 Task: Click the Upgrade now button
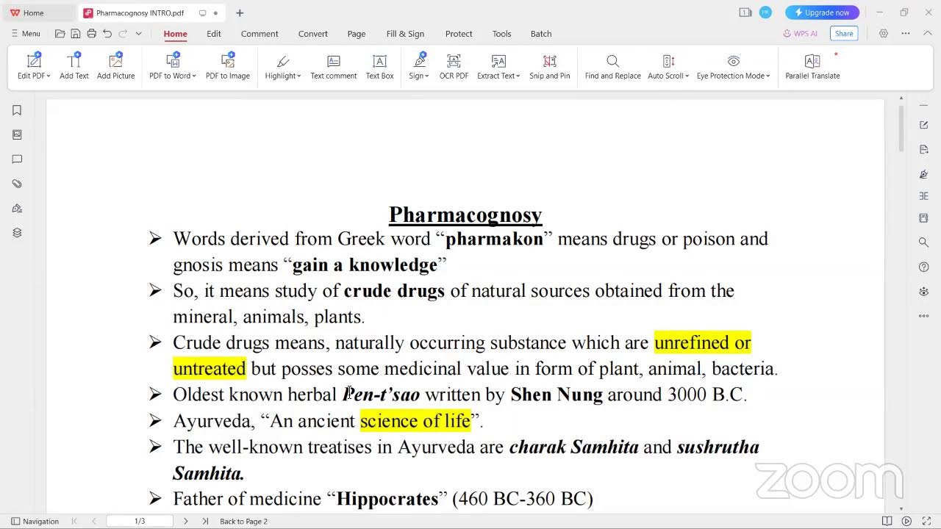pyautogui.click(x=822, y=12)
